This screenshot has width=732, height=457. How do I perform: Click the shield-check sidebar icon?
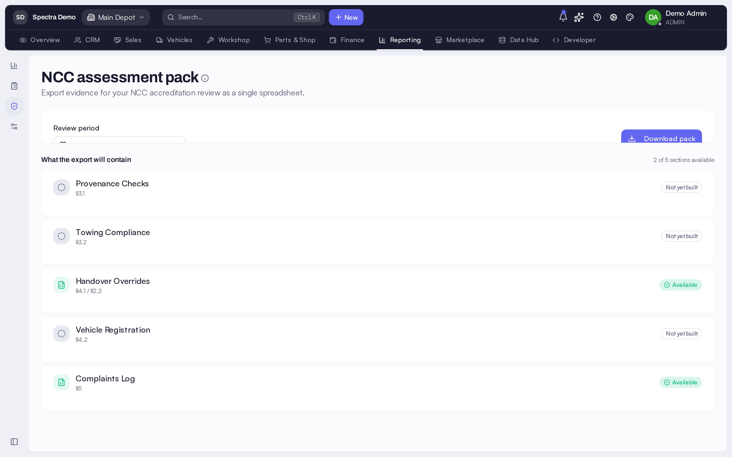pos(14,106)
